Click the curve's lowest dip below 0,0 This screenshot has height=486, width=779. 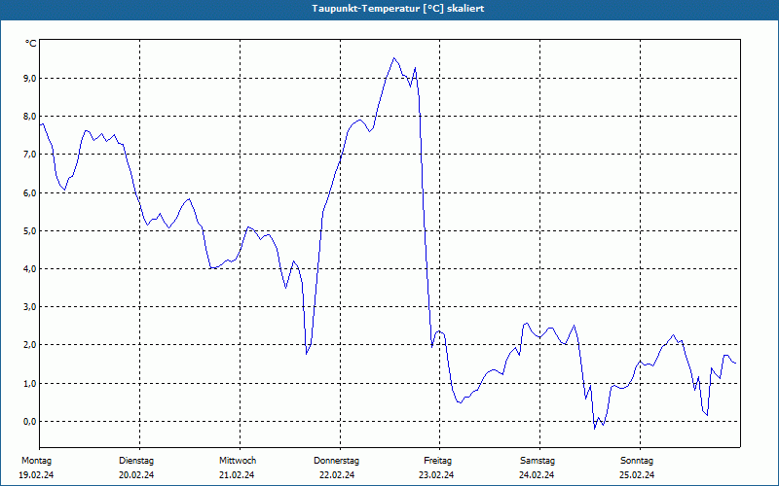coord(595,429)
